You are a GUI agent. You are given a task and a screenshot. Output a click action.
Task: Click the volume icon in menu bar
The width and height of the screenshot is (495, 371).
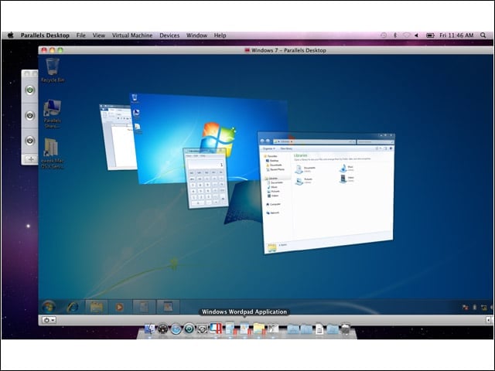416,36
